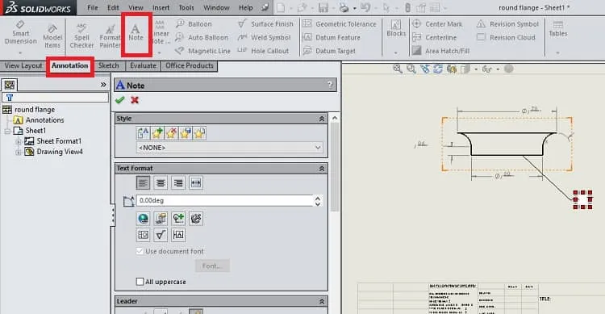Click the Insert Hyperlink icon

point(143,219)
